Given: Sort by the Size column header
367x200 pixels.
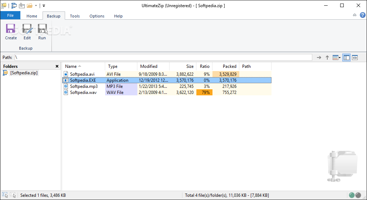Looking at the screenshot, I should (x=183, y=66).
